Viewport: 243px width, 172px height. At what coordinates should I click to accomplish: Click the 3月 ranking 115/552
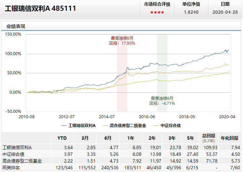point(87,168)
